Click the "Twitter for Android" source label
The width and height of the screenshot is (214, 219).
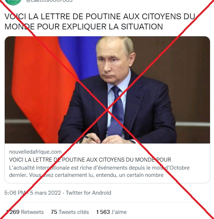88,193
